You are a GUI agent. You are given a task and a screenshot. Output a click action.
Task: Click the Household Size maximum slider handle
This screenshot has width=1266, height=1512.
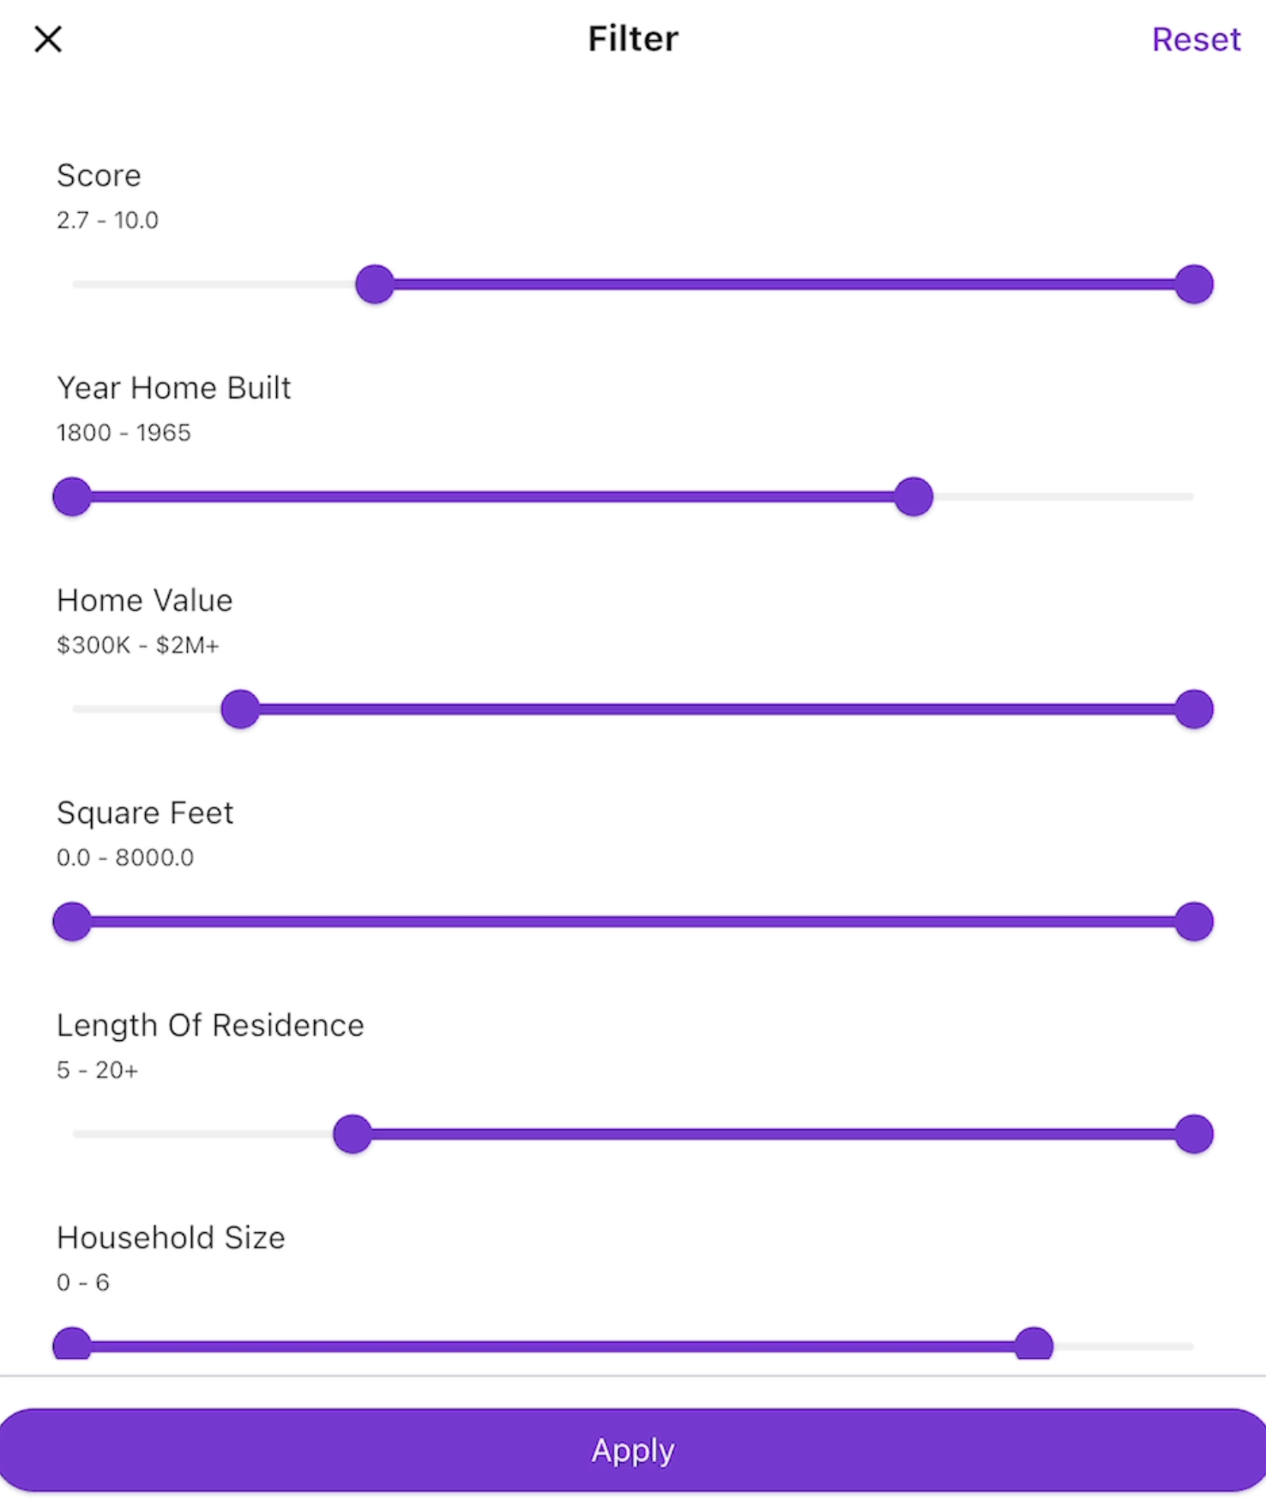1034,1345
